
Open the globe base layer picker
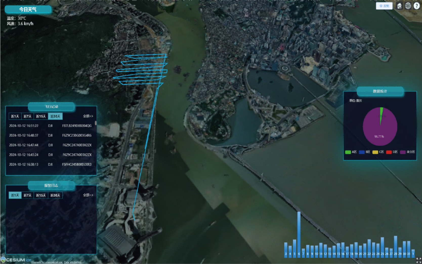point(408,6)
